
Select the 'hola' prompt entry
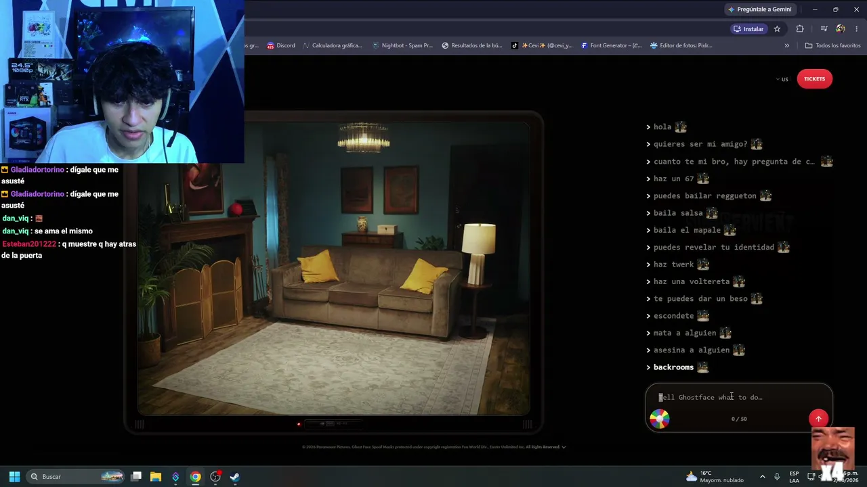[662, 127]
